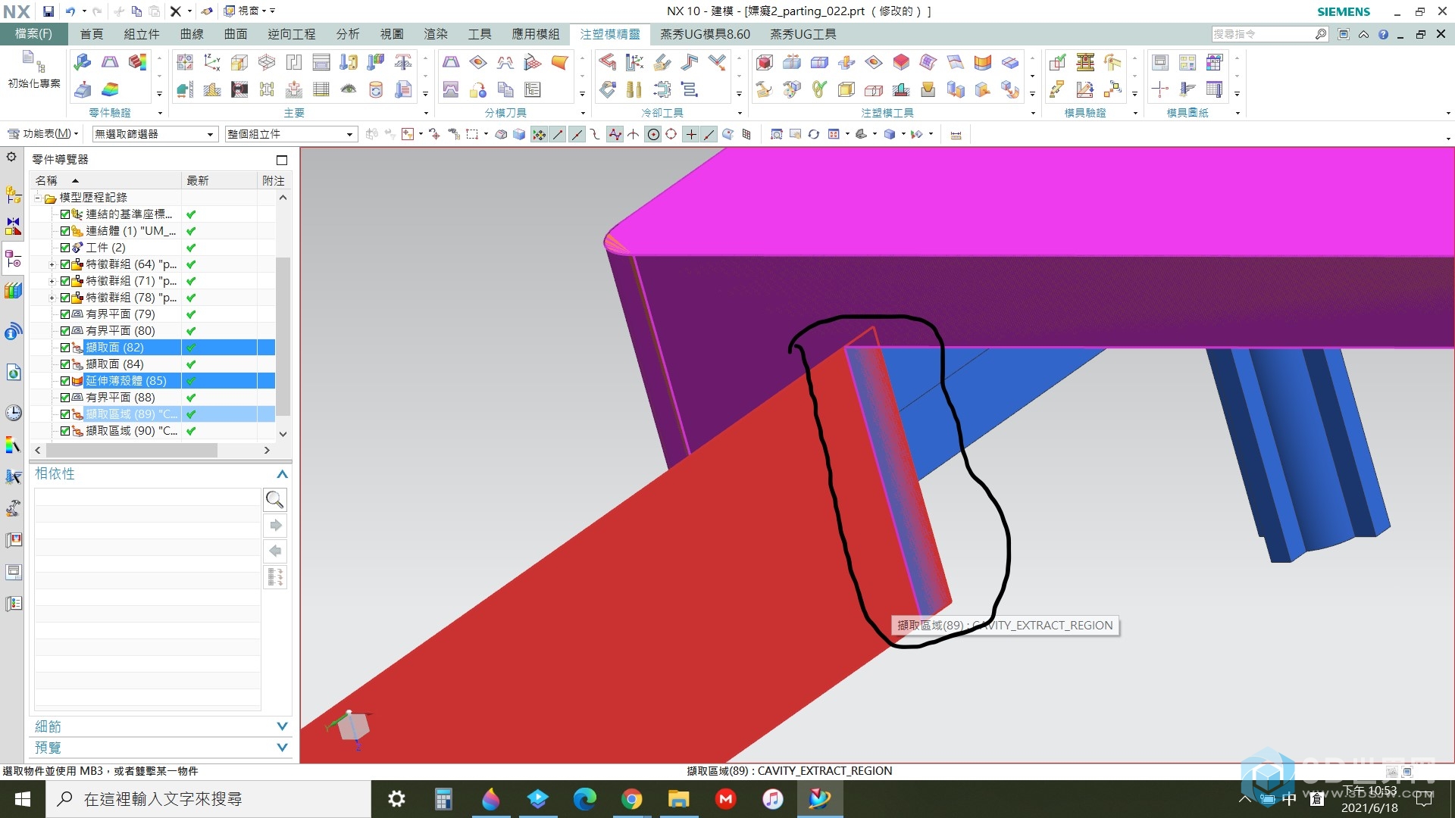Uncheck the 有界平面 (80) checkbox
This screenshot has height=818, width=1455.
(65, 331)
